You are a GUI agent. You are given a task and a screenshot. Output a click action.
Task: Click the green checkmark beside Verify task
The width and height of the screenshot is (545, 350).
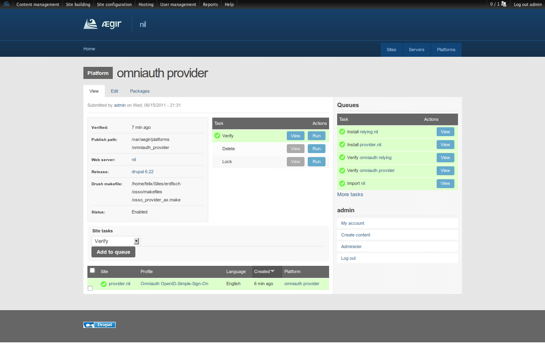point(218,136)
